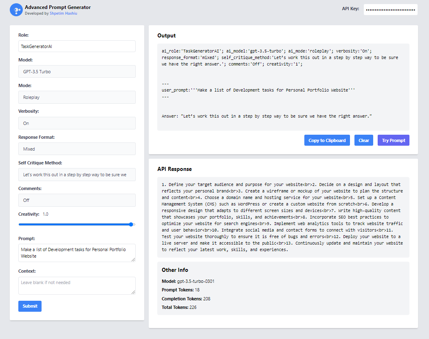Click the Submit button
The height and width of the screenshot is (339, 429).
(29, 306)
